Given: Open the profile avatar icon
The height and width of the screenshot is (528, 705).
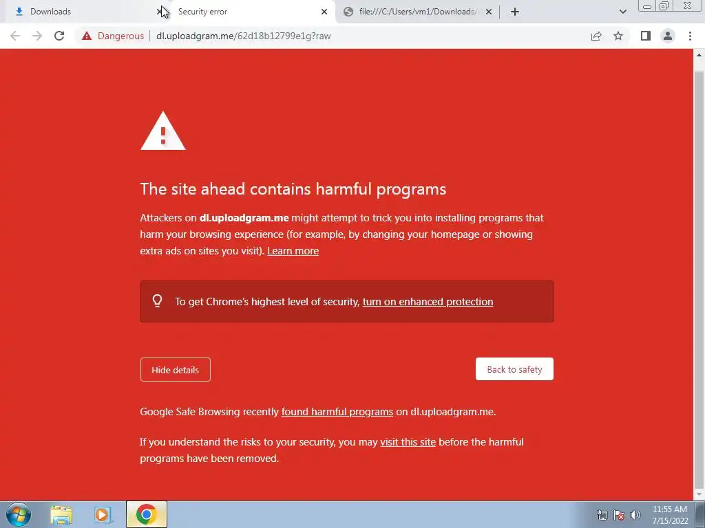Looking at the screenshot, I should coord(668,36).
